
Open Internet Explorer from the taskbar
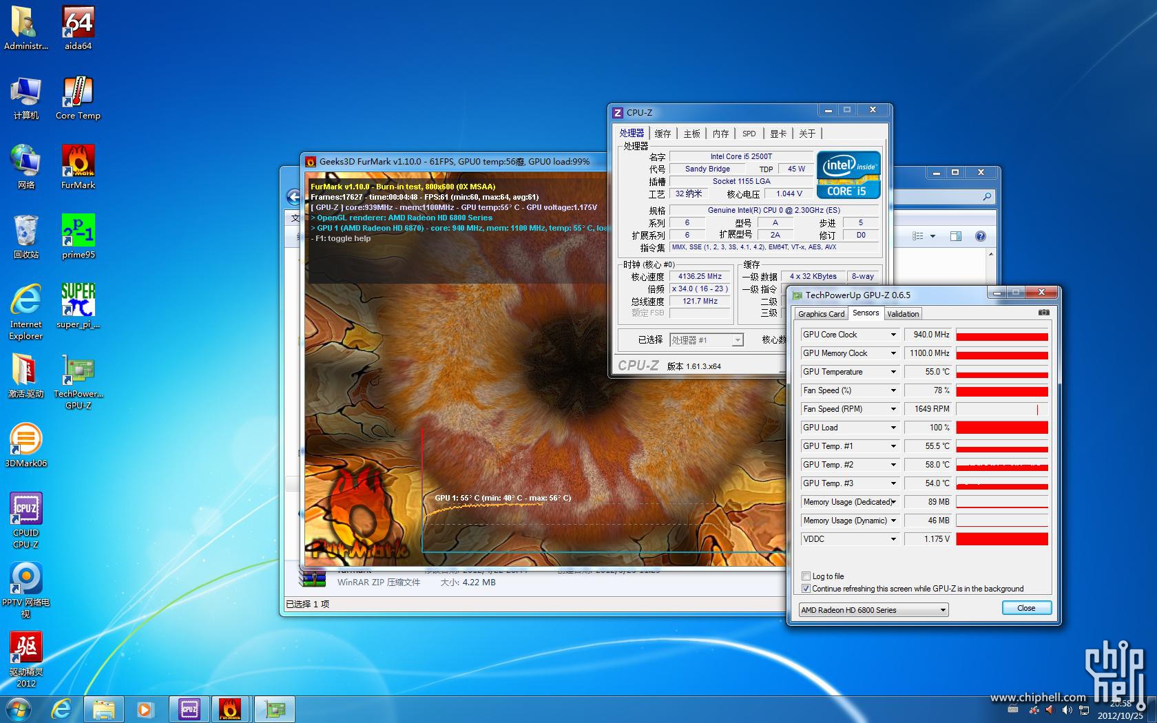61,709
